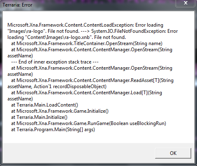This screenshot has height=166, width=197.
Task: Click the first ContentManager.OpenStream(String line
Action: (x=92, y=50)
